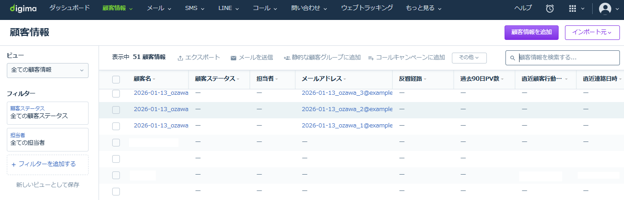Open the 顧客情報 nav menu
624x200 pixels.
pos(118,8)
